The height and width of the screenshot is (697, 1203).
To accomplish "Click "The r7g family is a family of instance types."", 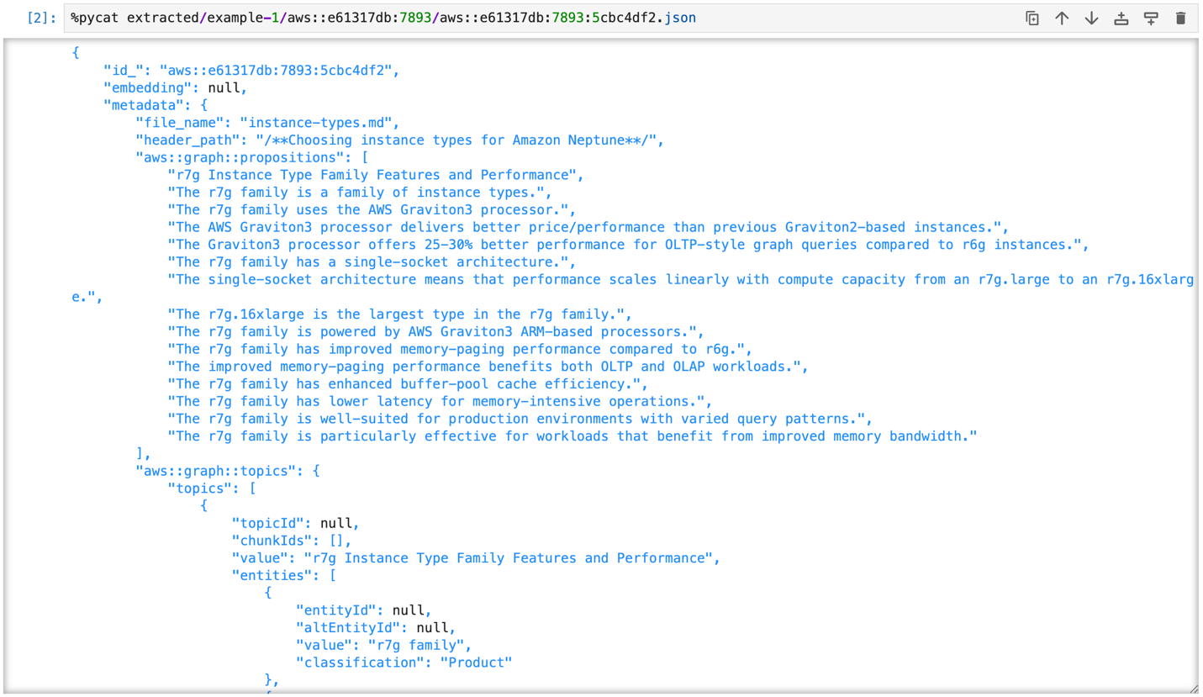I will click(x=359, y=193).
